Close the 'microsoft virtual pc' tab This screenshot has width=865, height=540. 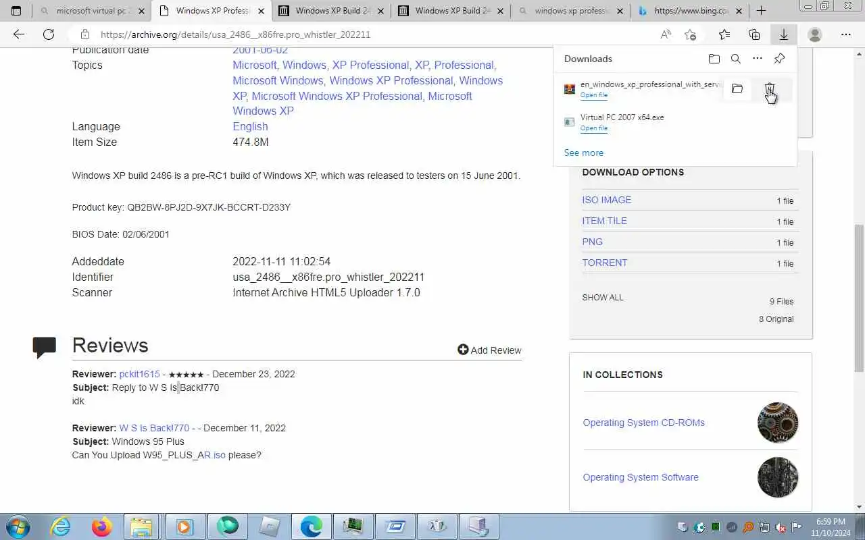coord(141,11)
